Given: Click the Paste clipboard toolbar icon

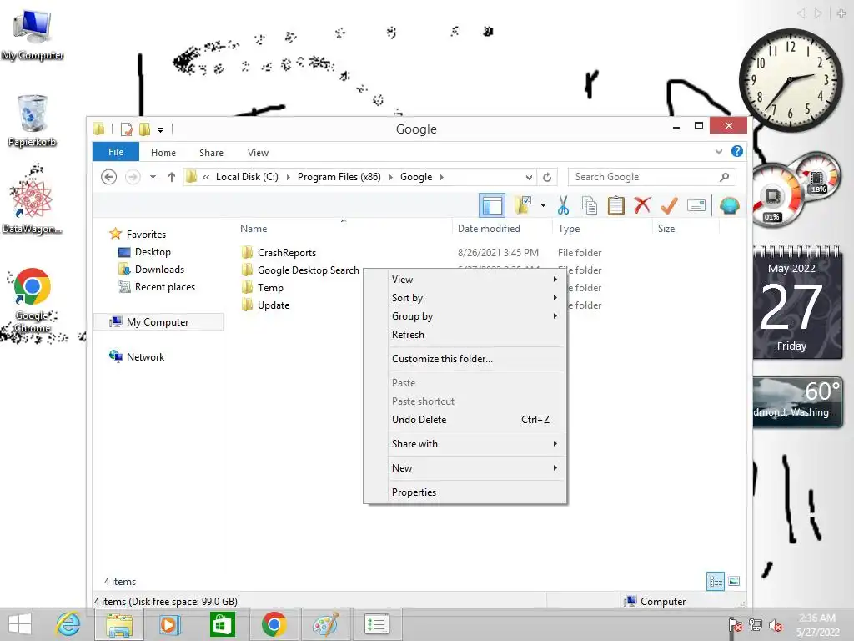Looking at the screenshot, I should click(x=616, y=205).
